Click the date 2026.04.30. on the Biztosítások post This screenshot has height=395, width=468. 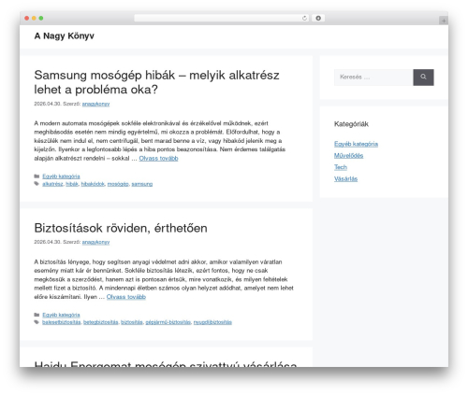coord(48,242)
